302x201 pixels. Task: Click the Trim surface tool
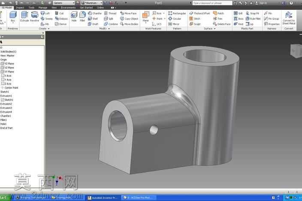[217, 19]
